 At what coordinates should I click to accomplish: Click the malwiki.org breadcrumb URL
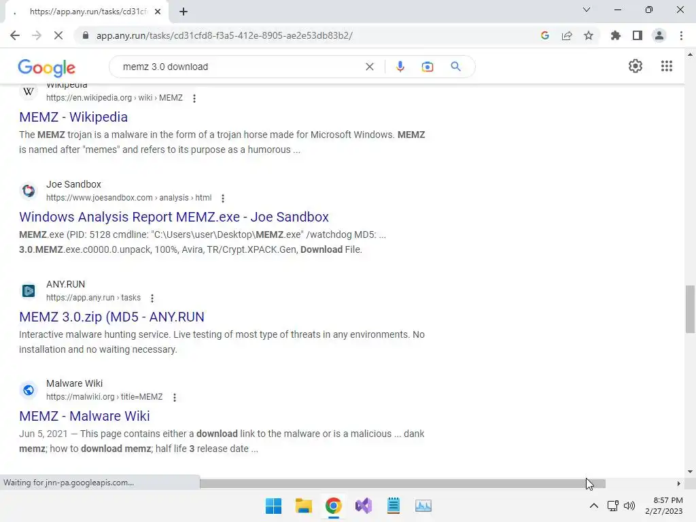[x=104, y=397]
